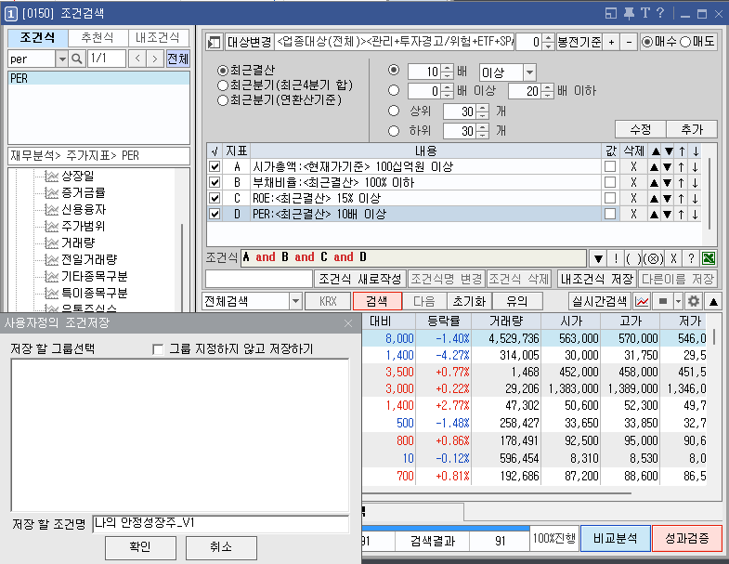Click the 추가 button
The width and height of the screenshot is (729, 564).
[692, 129]
